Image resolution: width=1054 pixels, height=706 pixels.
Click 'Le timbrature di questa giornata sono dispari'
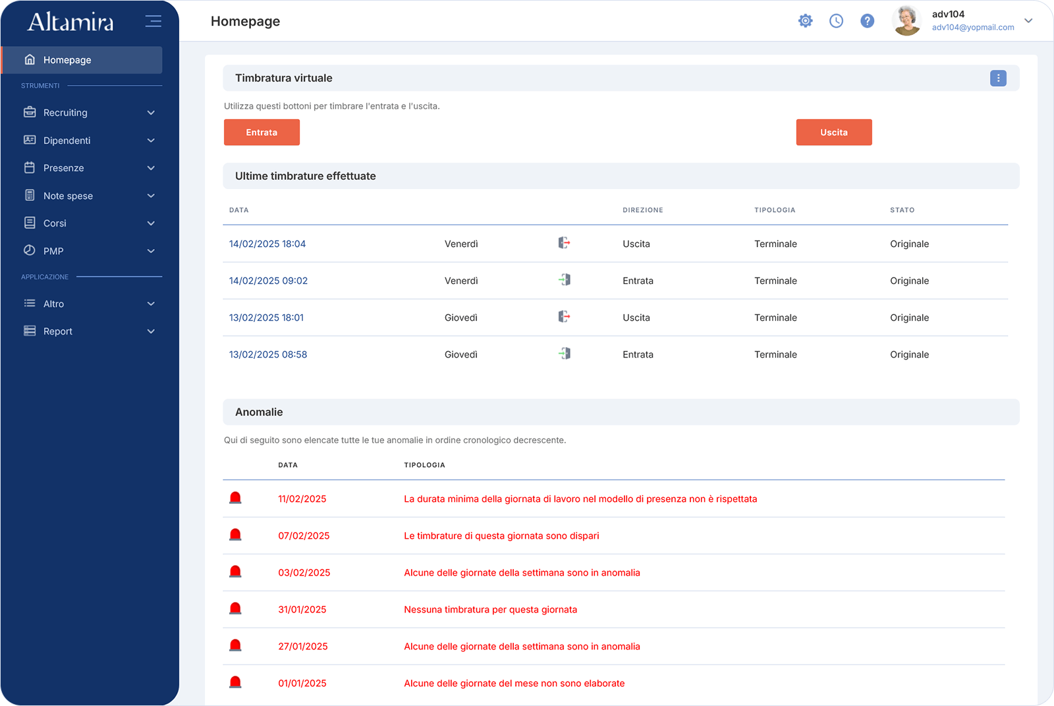click(501, 536)
